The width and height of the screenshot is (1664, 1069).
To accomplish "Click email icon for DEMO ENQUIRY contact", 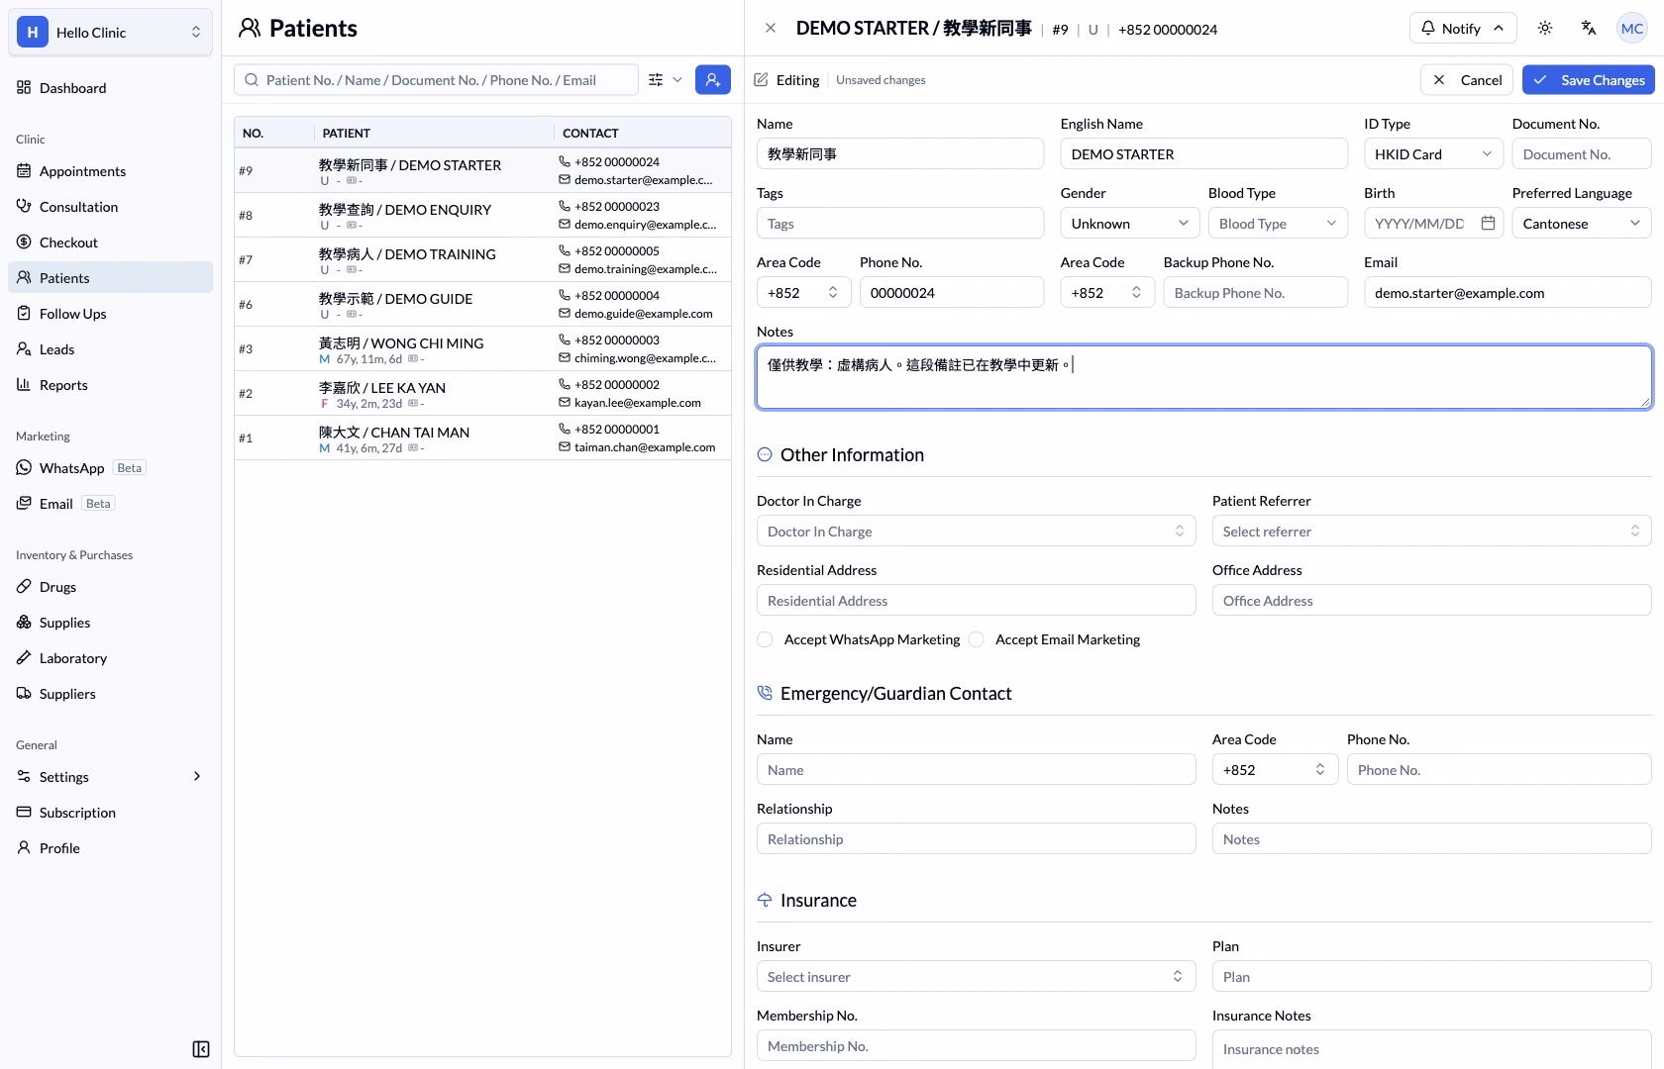I will (x=565, y=225).
